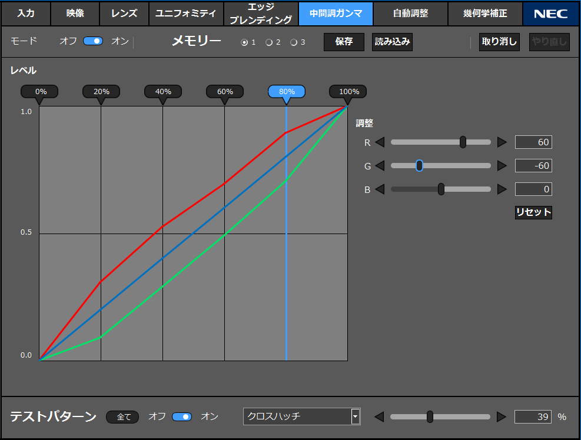Select memory slot 3 radio button
581x440 pixels.
click(294, 42)
